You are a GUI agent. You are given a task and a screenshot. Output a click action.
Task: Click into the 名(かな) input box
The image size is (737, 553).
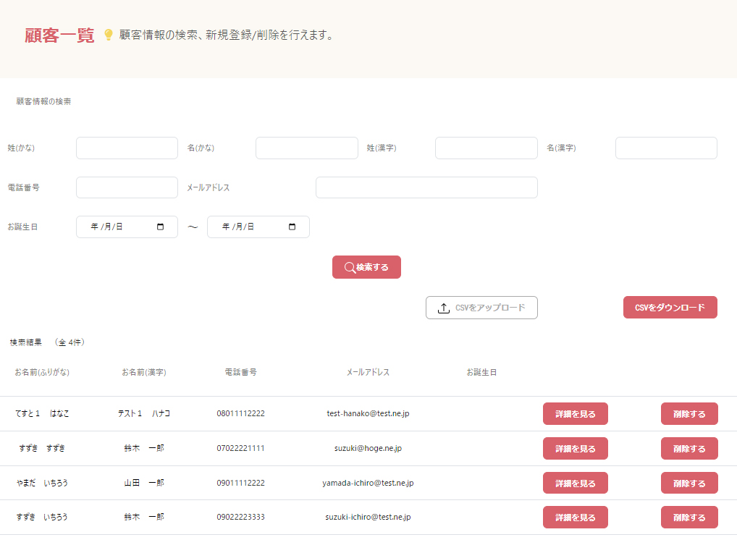306,148
